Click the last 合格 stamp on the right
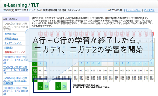Screen dimensions: 158x96 152,33
